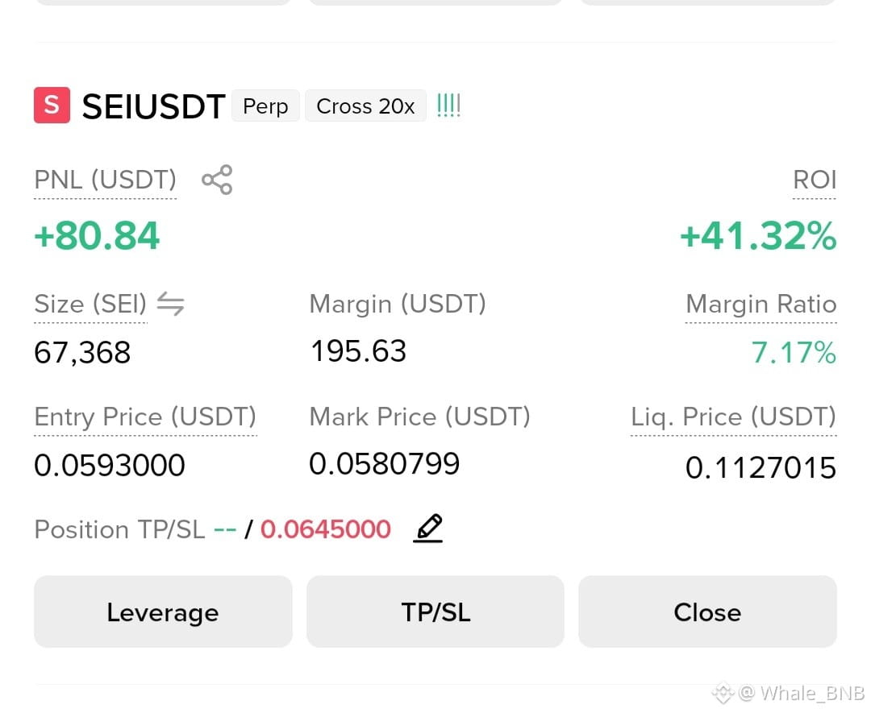
Task: Show ROI label explanation
Action: coord(815,180)
